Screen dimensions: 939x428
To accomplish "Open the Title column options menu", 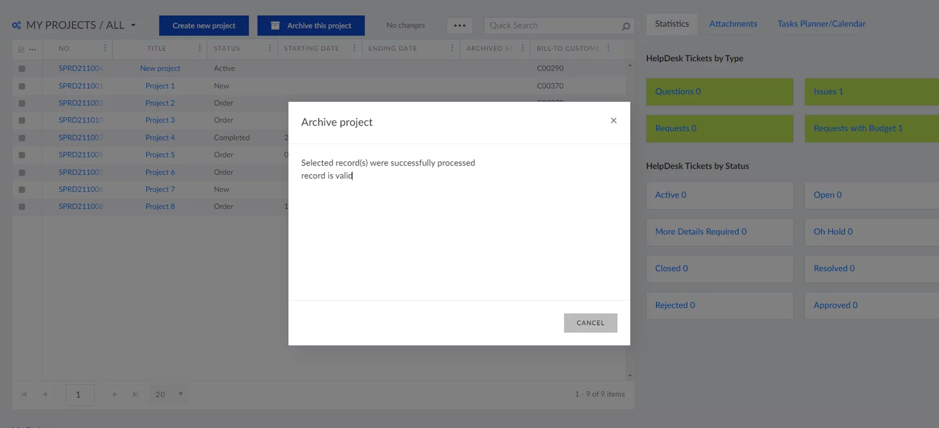I will 199,48.
